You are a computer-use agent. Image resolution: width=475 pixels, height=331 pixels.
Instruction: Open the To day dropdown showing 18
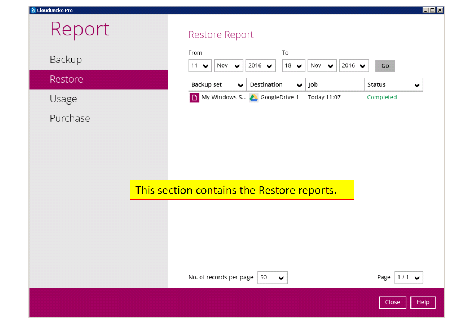[294, 66]
